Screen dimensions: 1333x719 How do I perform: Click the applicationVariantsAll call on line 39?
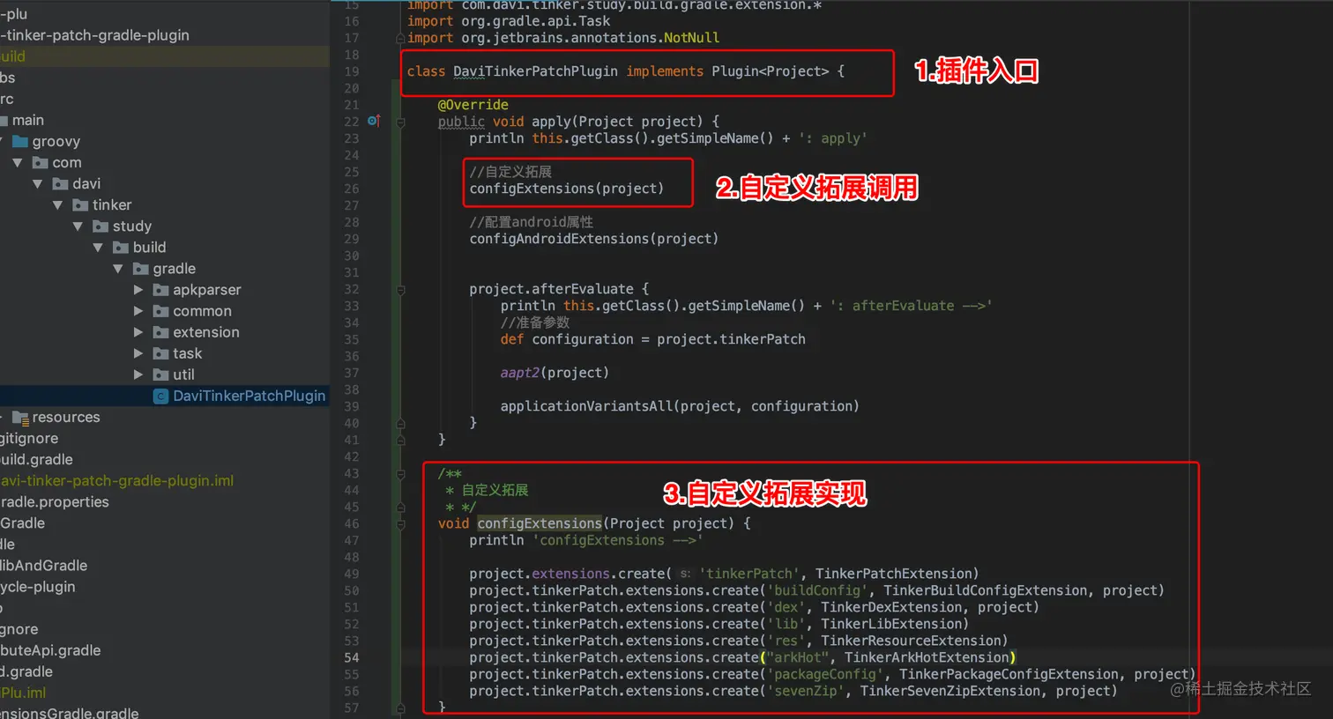tap(680, 406)
